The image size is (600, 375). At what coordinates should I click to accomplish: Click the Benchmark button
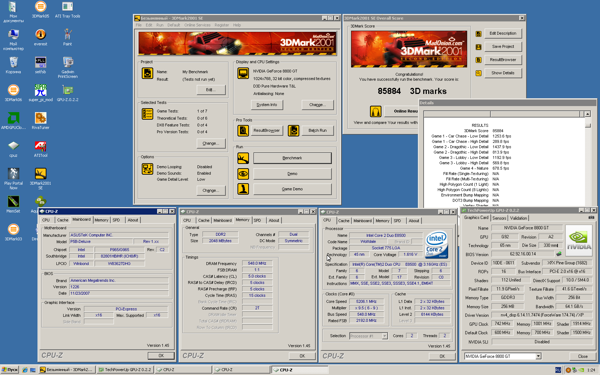click(x=292, y=158)
